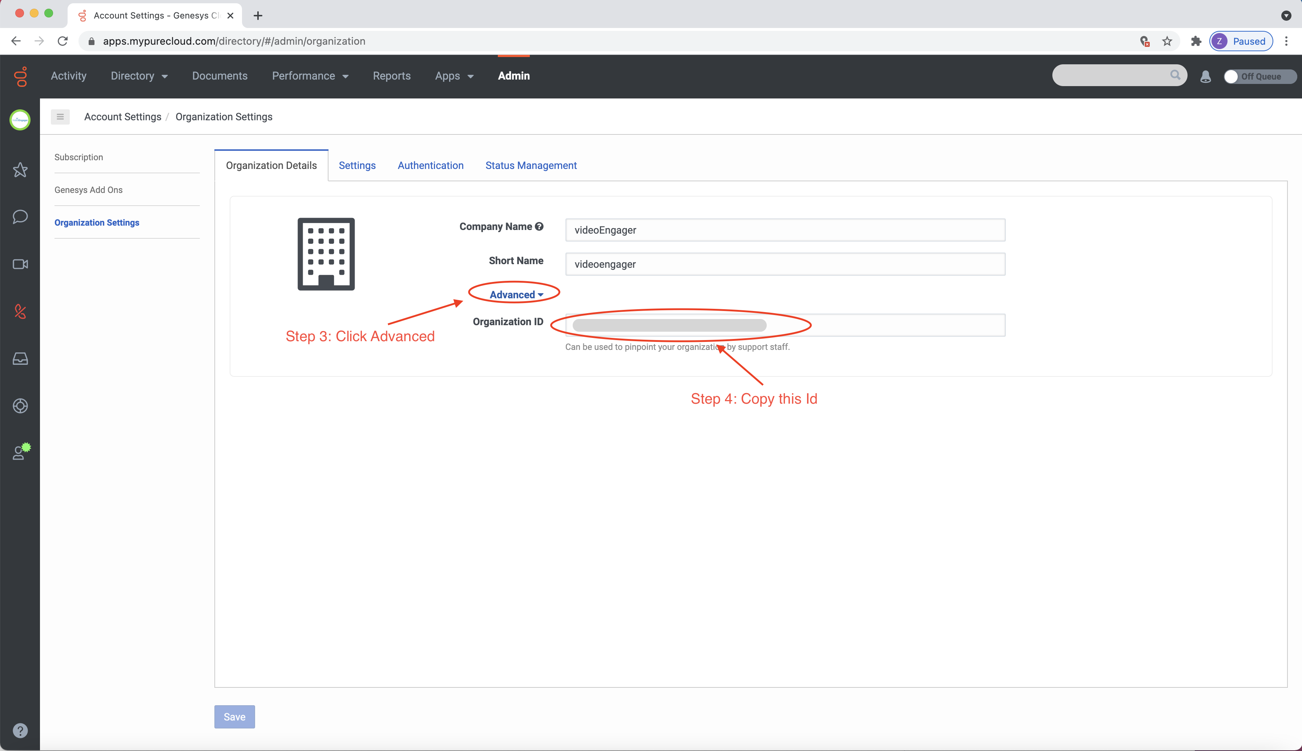1302x751 pixels.
Task: Open the Calls phone icon in sidebar
Action: click(20, 311)
